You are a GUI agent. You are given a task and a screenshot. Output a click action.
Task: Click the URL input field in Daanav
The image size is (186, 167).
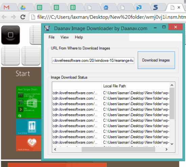[93, 61]
